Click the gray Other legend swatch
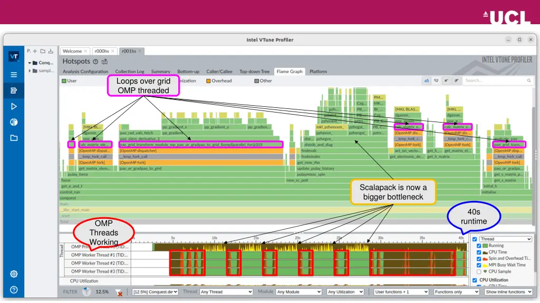Screen dimensions: 540x303 tap(257, 81)
